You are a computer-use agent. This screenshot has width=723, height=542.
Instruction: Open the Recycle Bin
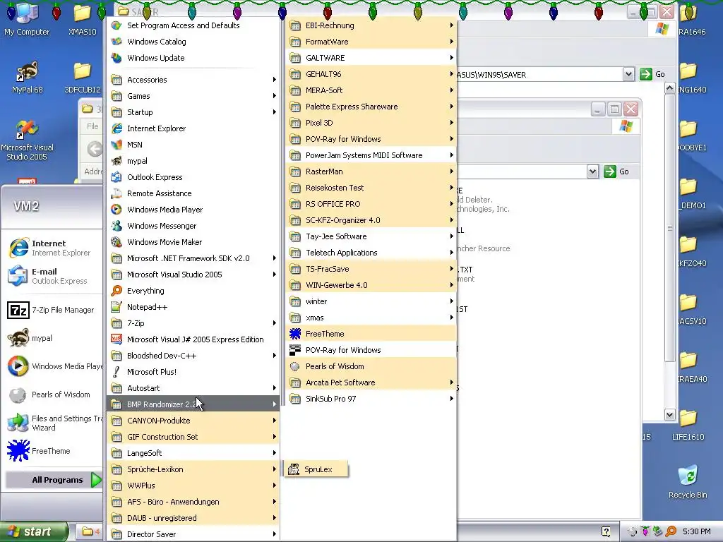pyautogui.click(x=688, y=481)
